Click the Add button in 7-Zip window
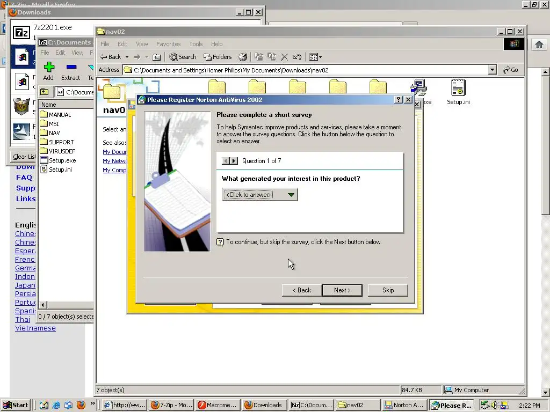The height and width of the screenshot is (412, 550). pos(48,71)
